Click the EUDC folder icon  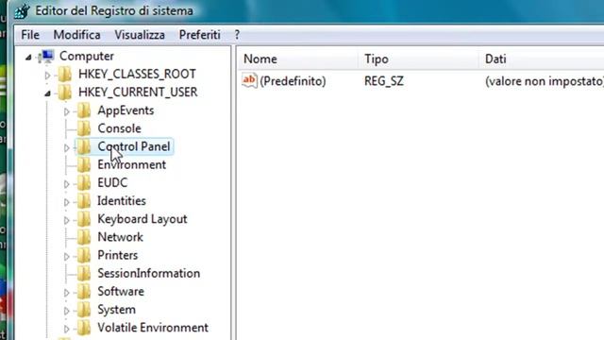coord(84,182)
